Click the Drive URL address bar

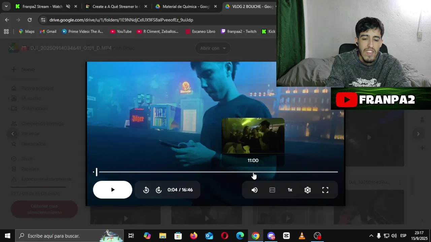pos(121,20)
